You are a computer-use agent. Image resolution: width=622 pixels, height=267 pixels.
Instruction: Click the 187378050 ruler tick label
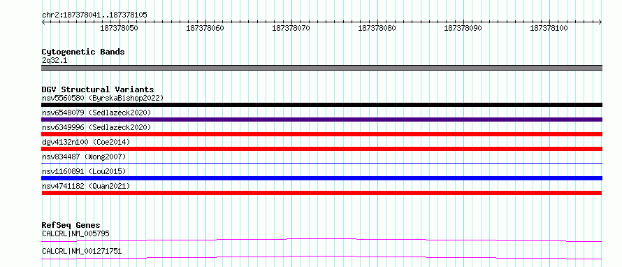coord(119,28)
